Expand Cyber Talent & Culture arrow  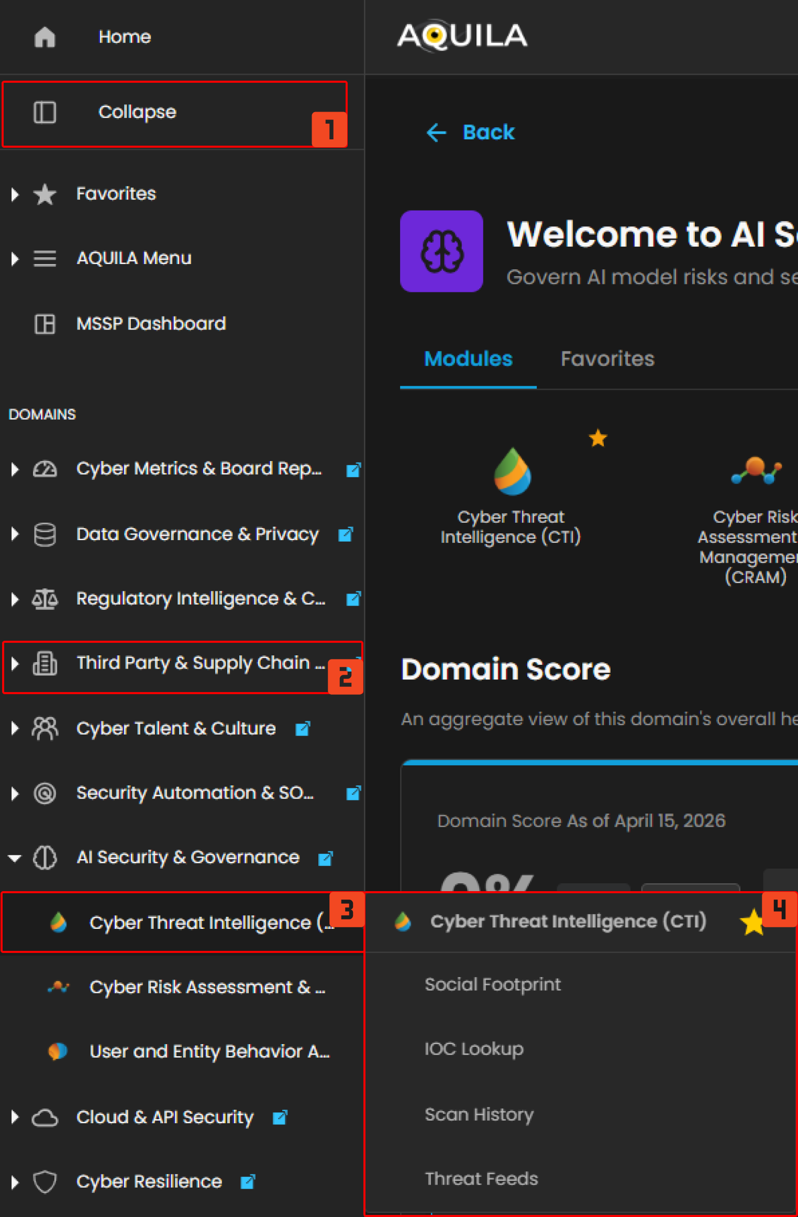pos(15,728)
